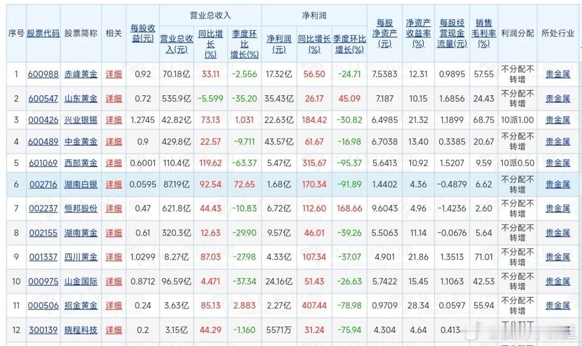Sort by revenue 季度环比增长(%) header

coord(244,44)
